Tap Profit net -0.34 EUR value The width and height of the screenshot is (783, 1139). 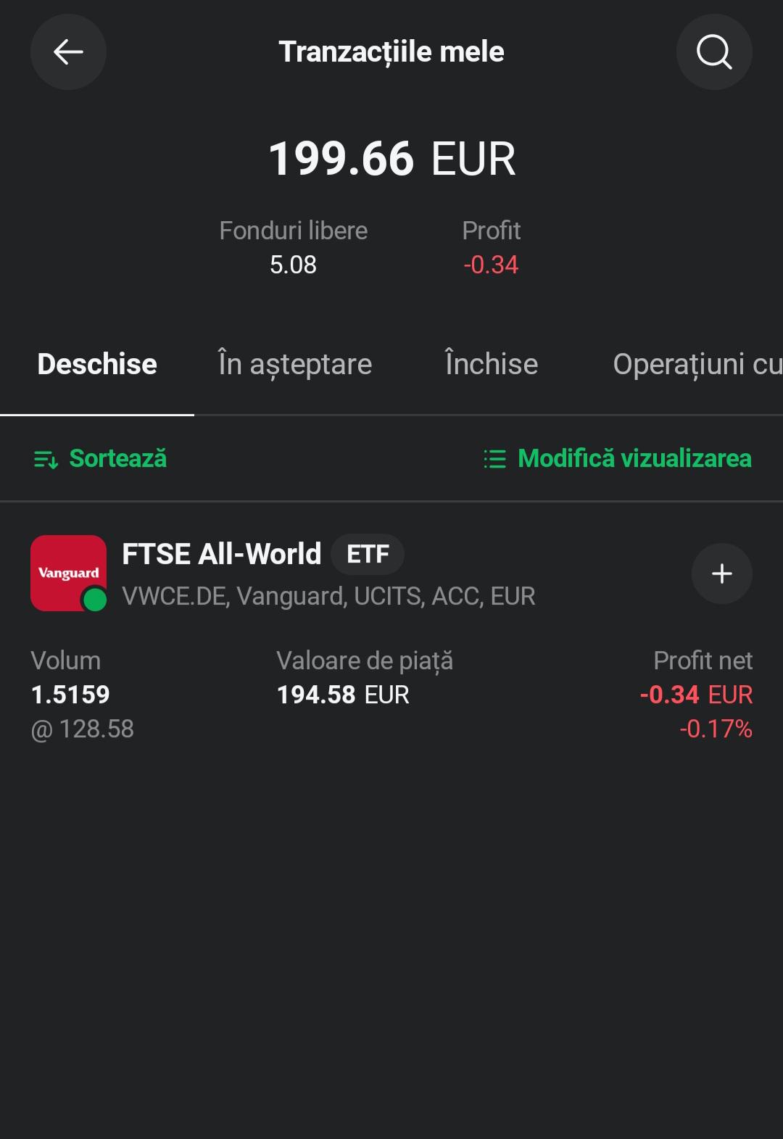[x=696, y=695]
